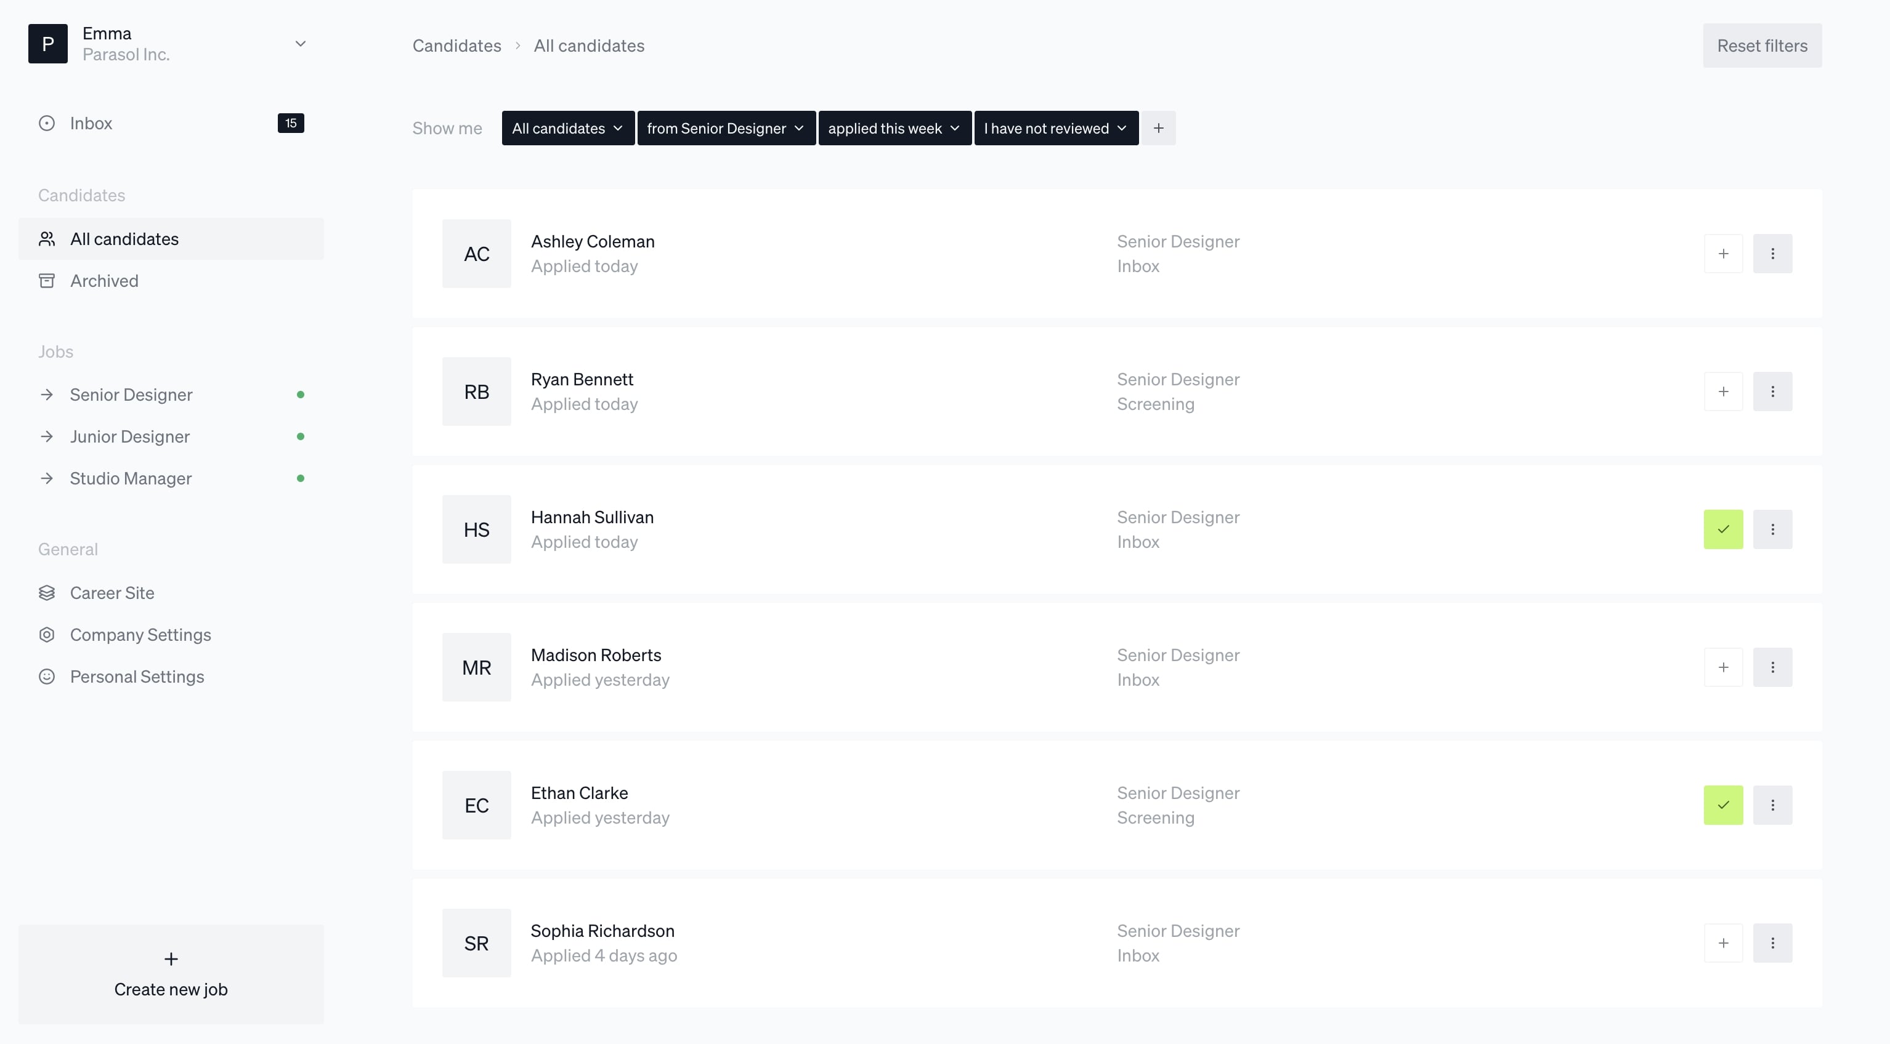1890x1044 pixels.
Task: Select Ashley Coleman with the plus toggle
Action: click(x=1724, y=254)
